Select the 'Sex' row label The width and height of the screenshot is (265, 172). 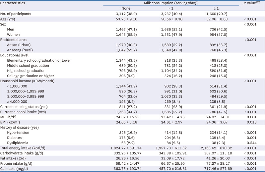[x=3, y=24]
